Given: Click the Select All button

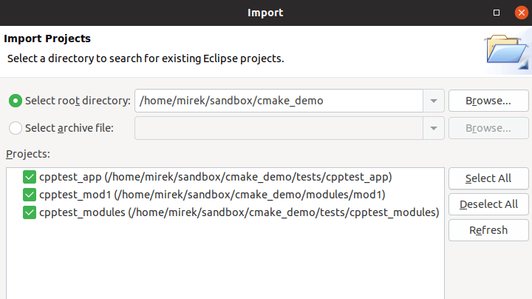Looking at the screenshot, I should click(488, 178).
